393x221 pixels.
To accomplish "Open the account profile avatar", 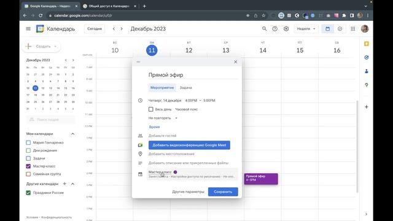I will [x=365, y=29].
